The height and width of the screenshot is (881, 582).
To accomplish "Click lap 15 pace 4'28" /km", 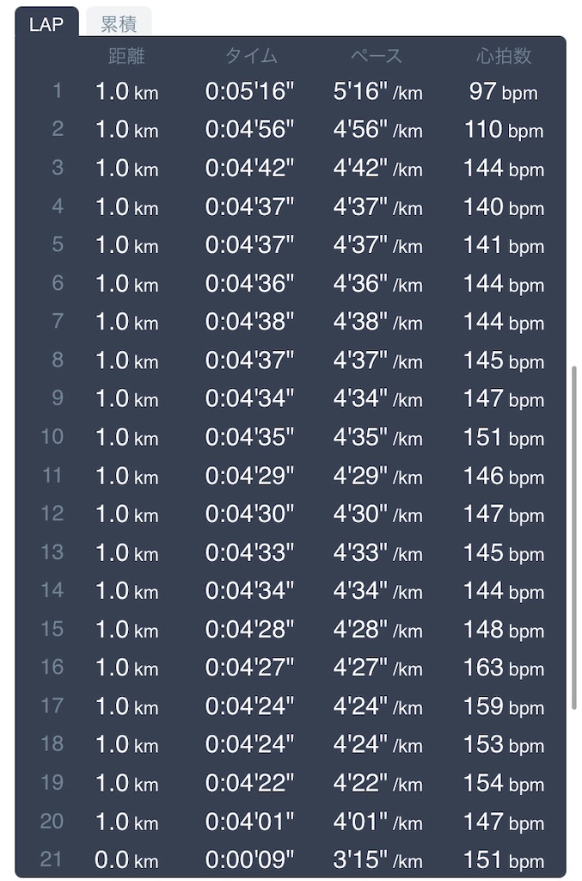I will click(377, 629).
